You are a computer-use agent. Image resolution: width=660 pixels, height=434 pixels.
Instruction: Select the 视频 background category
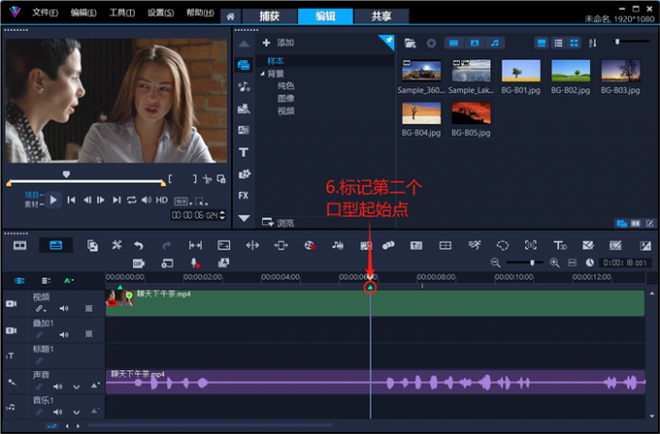click(x=285, y=111)
